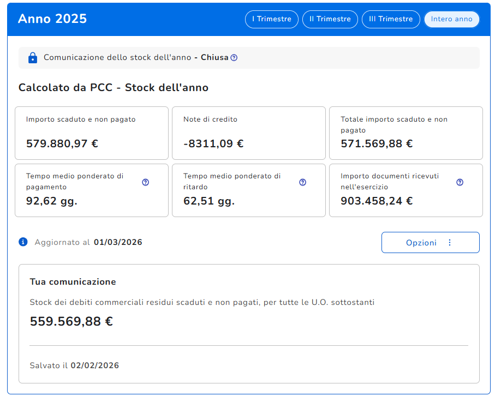Click the blue lock icon

33,58
